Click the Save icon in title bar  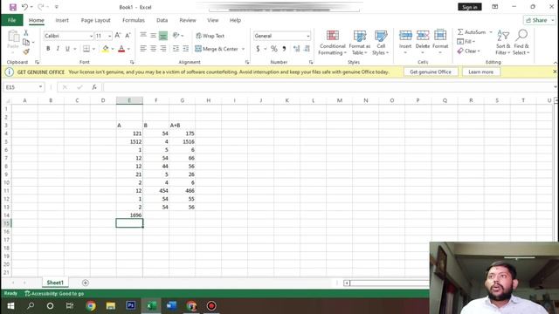(x=13, y=7)
